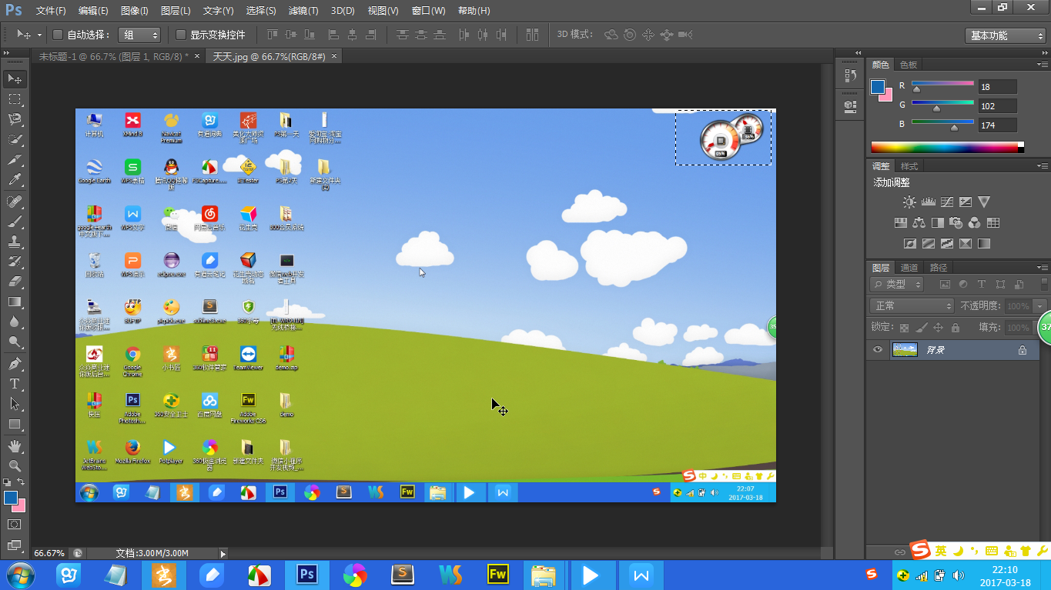Open the tool preset picker arrow
The width and height of the screenshot is (1051, 590).
pos(38,35)
